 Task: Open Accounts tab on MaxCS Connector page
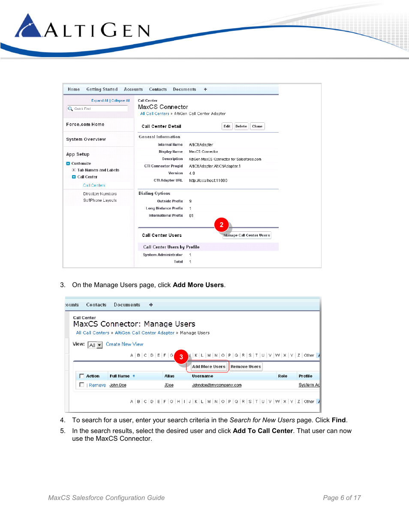133,89
